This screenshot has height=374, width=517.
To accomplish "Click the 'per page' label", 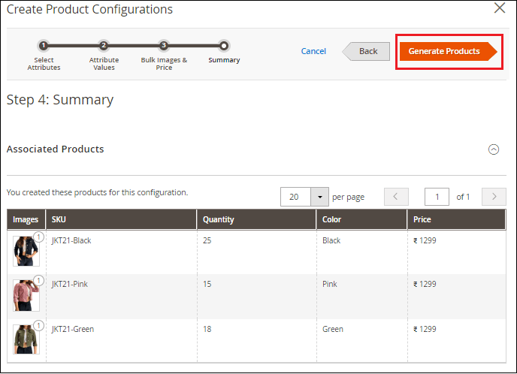I will click(348, 198).
